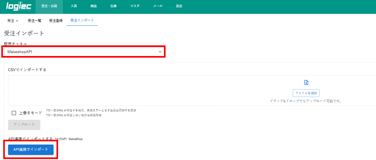Open the 販売チャネル MakeshopAPI select field
The image size is (376, 160).
pos(81,52)
